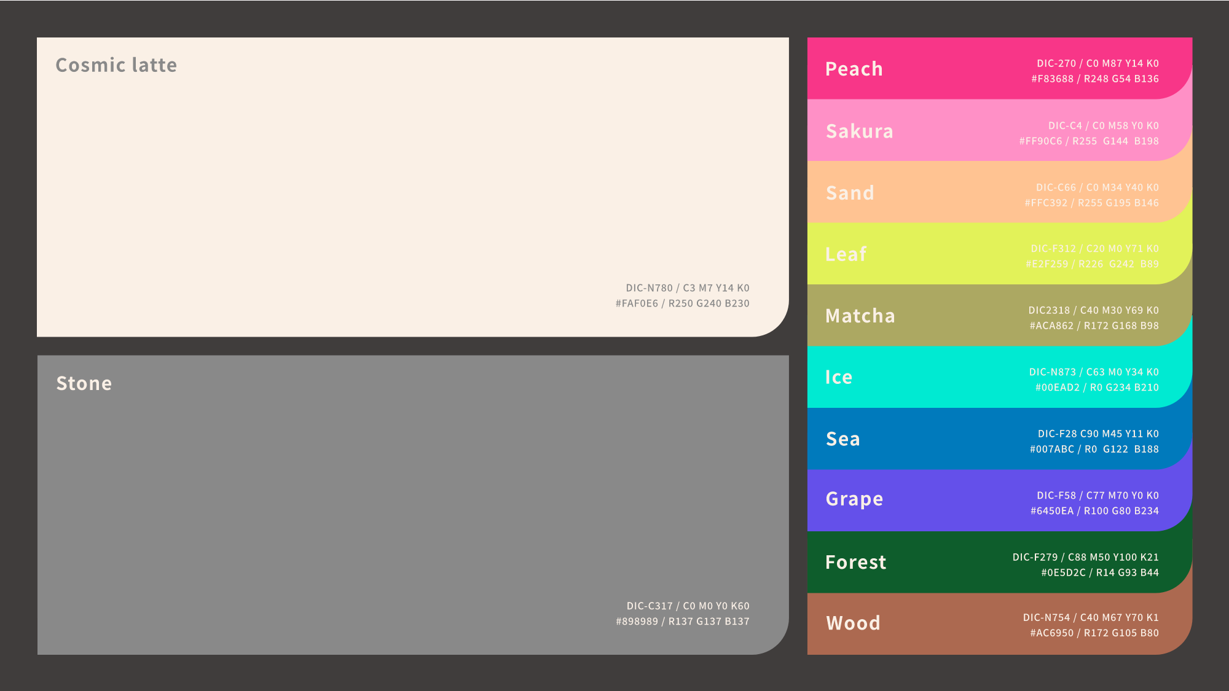The height and width of the screenshot is (691, 1229).
Task: Select the large Stone gray panel
Action: [x=412, y=504]
